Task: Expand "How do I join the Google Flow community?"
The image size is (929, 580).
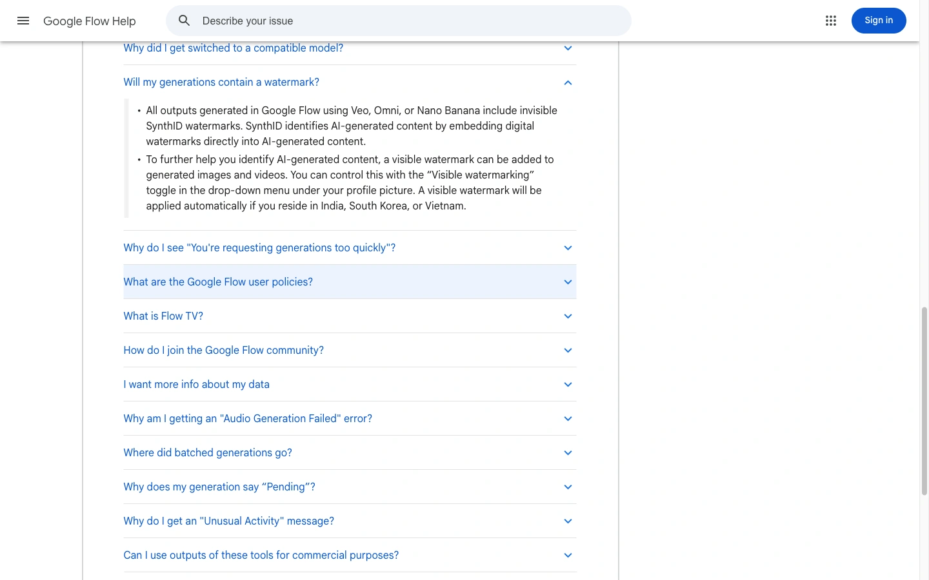Action: point(350,351)
